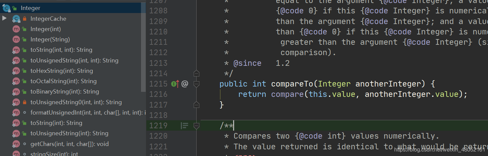Click the implements-method gutter icon on line 1215
The image size is (488, 156).
(175, 84)
